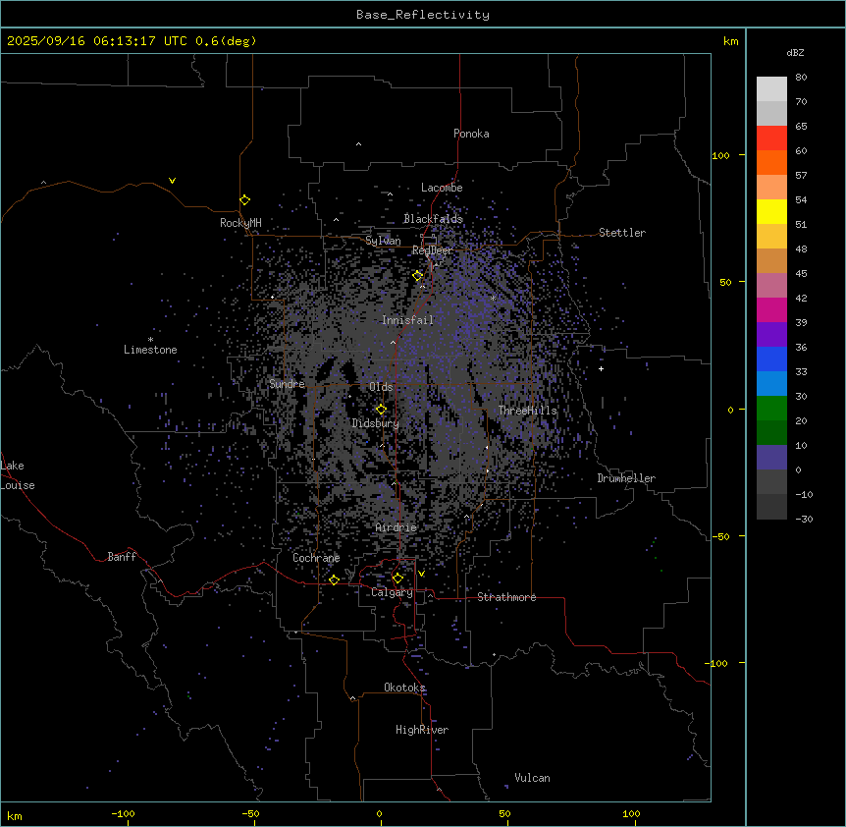Select the yellow diamond marker above Calgary label
The width and height of the screenshot is (846, 827).
pos(397,579)
